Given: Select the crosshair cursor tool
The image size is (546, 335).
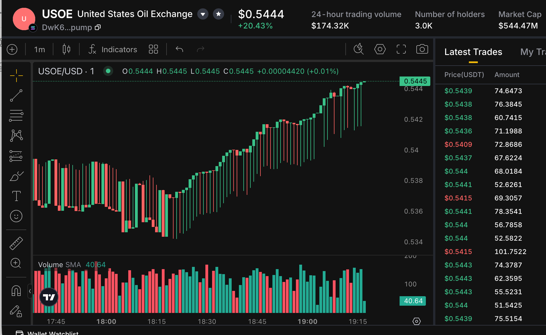Looking at the screenshot, I should point(16,76).
